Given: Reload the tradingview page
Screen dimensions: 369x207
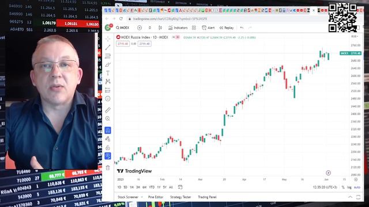Looking at the screenshot, I should (x=121, y=19).
